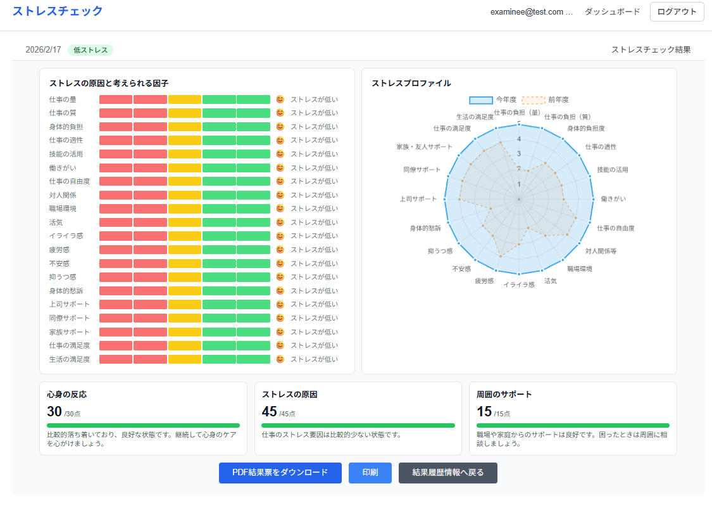Click the smiley icon in 職場環境 row
712x505 pixels.
click(280, 208)
